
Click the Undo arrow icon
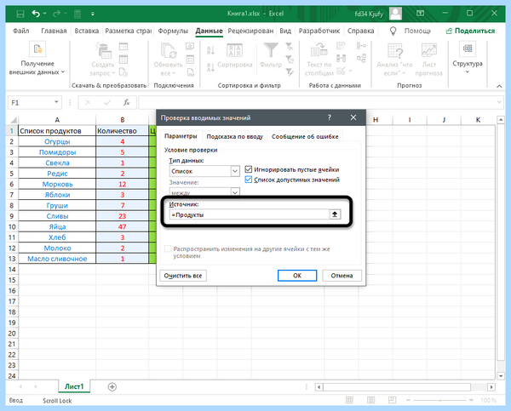(36, 14)
